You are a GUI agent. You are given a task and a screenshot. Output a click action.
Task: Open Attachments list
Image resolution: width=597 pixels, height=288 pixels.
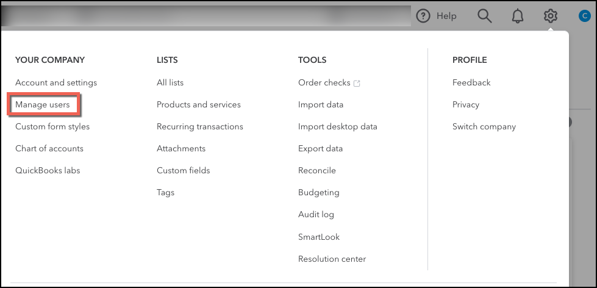pos(181,148)
